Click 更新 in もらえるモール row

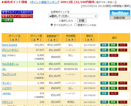113,64
